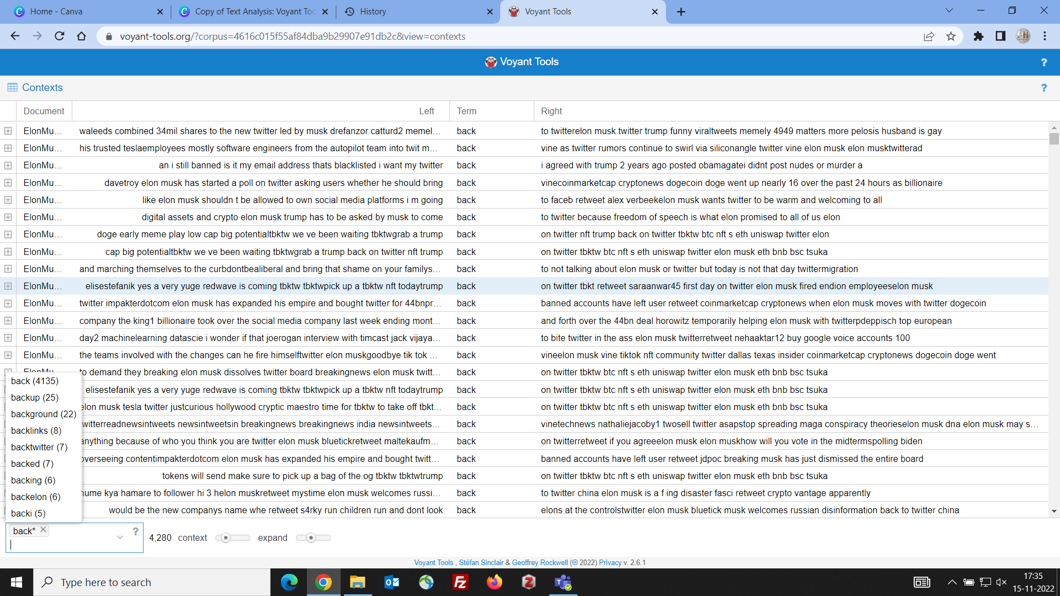Click the question mark icon next to search field
Viewport: 1060px width, 596px height.
click(135, 531)
